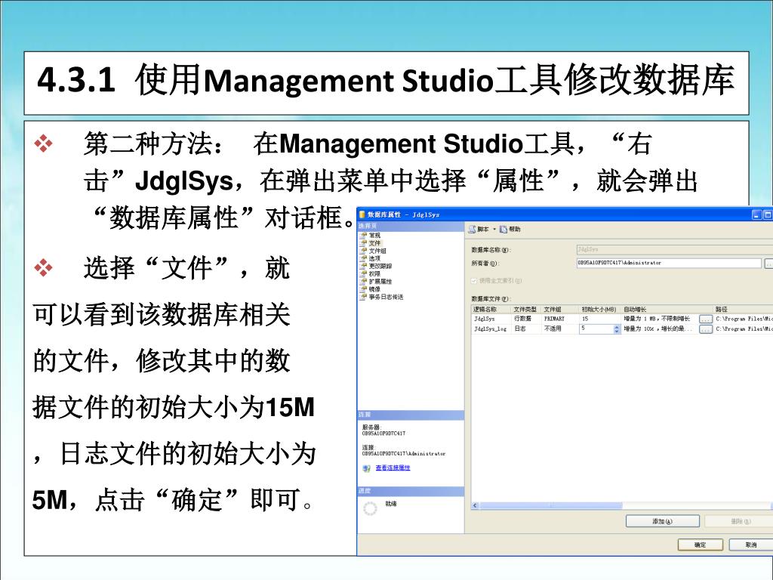Click the 文件组 column header in the files table
The width and height of the screenshot is (773, 580).
point(559,309)
